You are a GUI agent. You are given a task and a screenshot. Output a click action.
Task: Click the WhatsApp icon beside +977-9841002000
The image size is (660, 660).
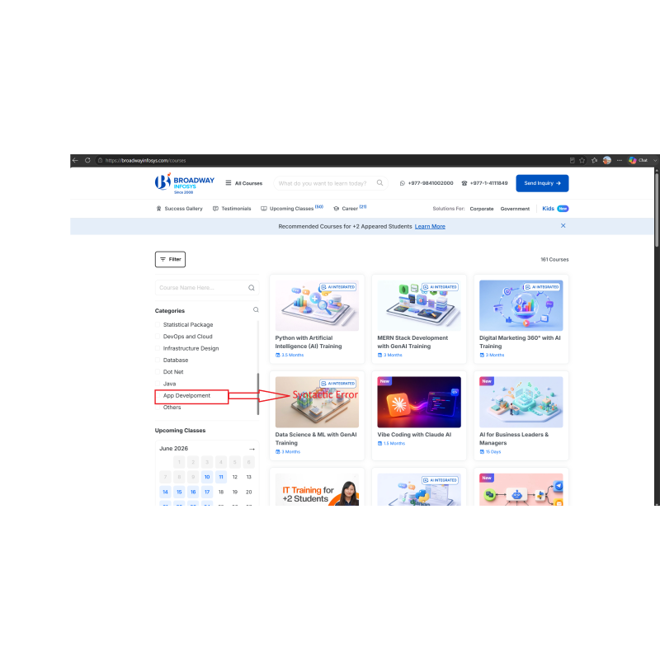pos(403,183)
